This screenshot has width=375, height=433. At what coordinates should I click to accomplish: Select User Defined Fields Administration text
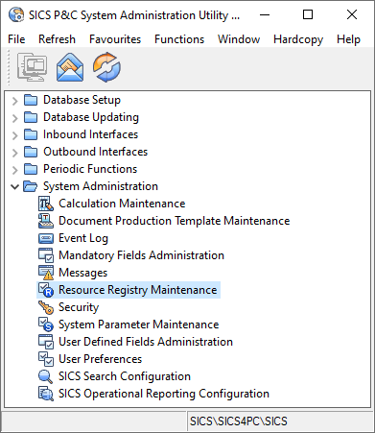146,342
